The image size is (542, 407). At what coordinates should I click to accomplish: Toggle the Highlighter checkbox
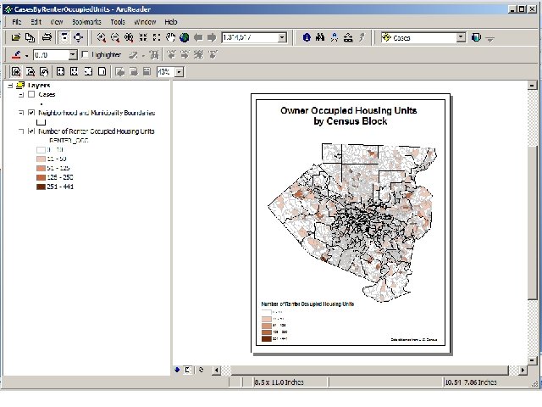(x=85, y=54)
